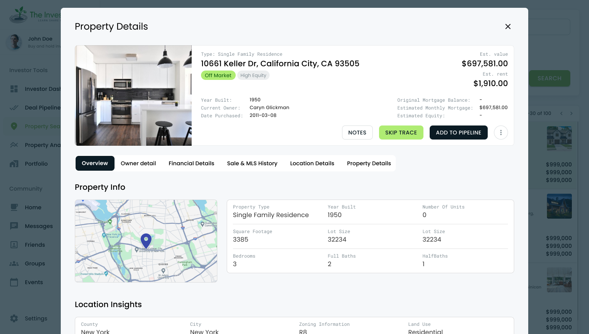589x334 pixels.
Task: Select the Overview tab
Action: 95,163
